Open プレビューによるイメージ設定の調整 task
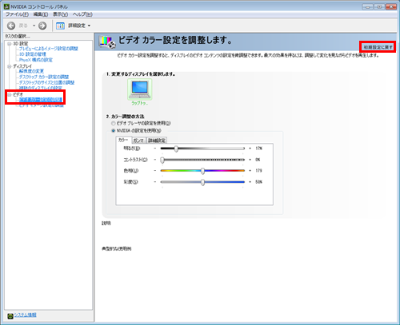 click(48, 49)
